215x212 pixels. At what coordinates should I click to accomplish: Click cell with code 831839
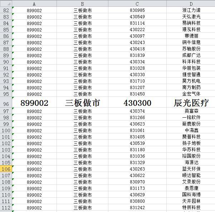tap(137, 55)
